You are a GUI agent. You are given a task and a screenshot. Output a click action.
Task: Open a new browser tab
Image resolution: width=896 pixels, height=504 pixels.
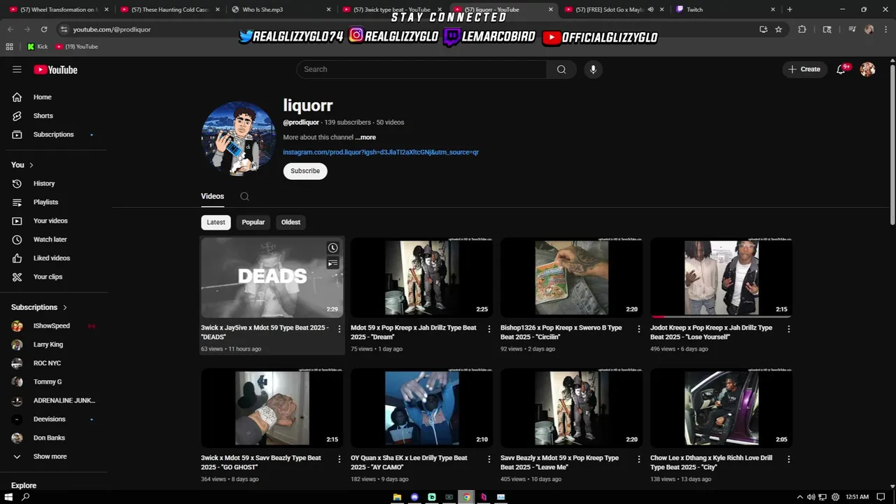coord(790,10)
